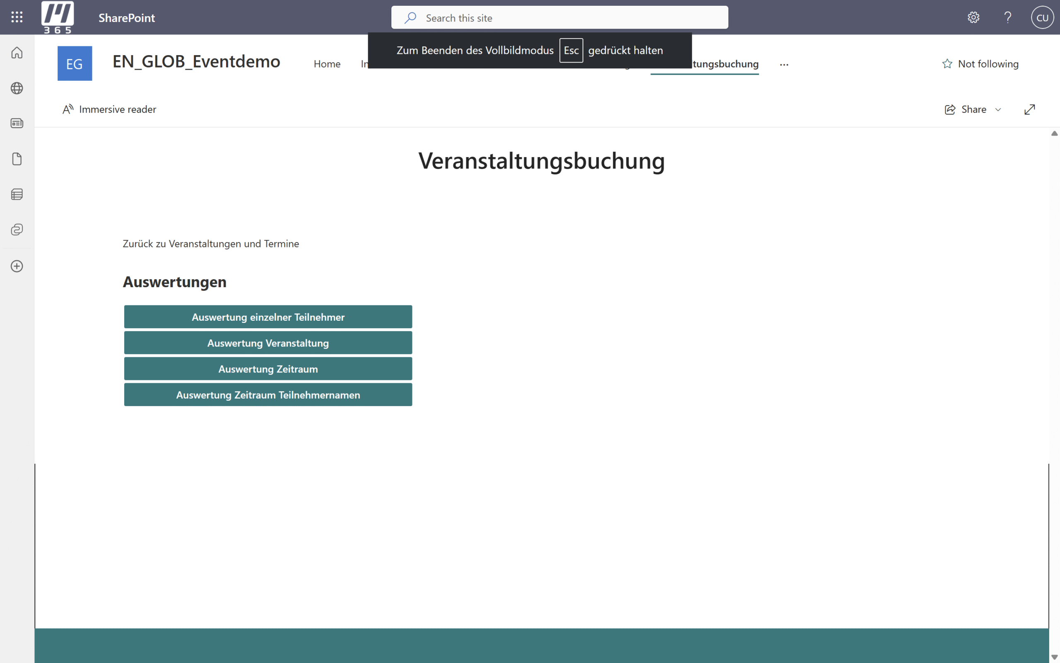Open My files document icon

[17, 159]
